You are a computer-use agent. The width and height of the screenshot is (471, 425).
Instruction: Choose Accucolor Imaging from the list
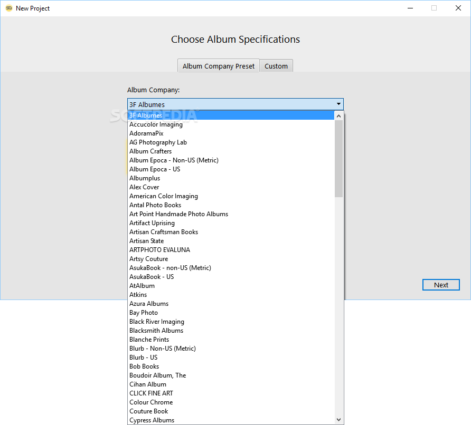click(231, 124)
